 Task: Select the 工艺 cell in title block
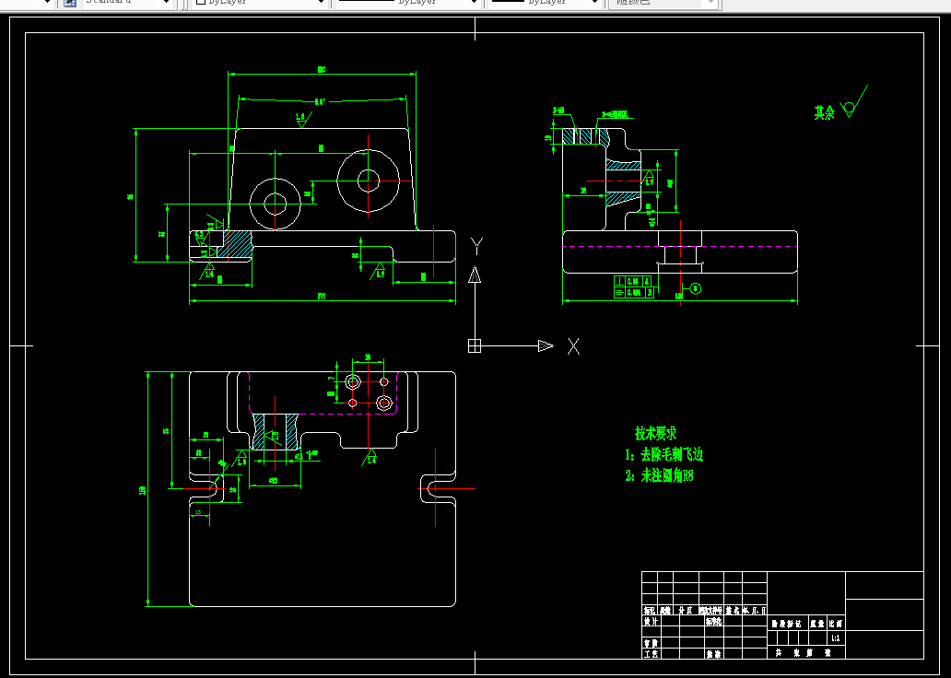[651, 654]
